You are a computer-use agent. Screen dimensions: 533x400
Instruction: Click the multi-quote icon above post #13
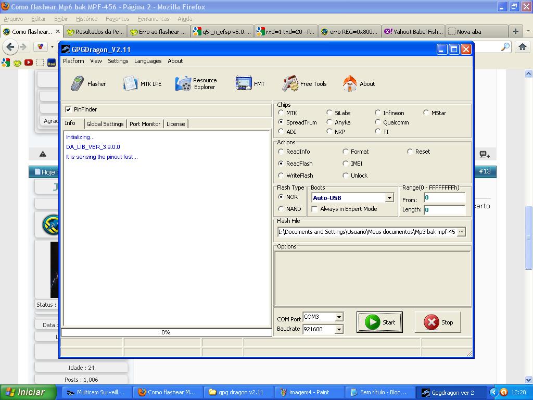[x=485, y=154]
